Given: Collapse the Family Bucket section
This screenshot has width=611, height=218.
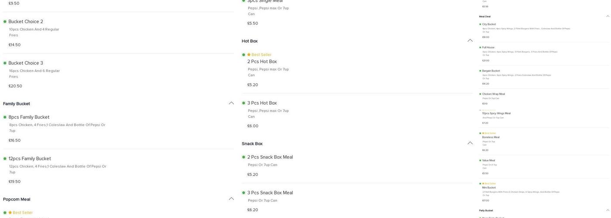Looking at the screenshot, I should coord(231,103).
